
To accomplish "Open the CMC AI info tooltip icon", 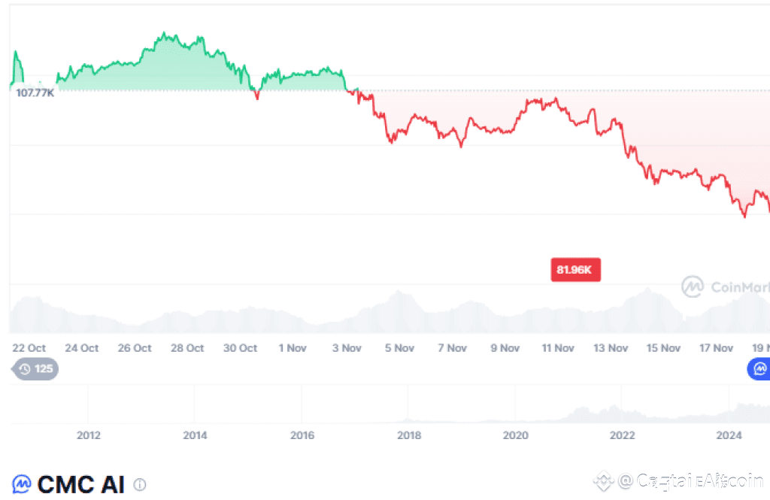I will [140, 485].
